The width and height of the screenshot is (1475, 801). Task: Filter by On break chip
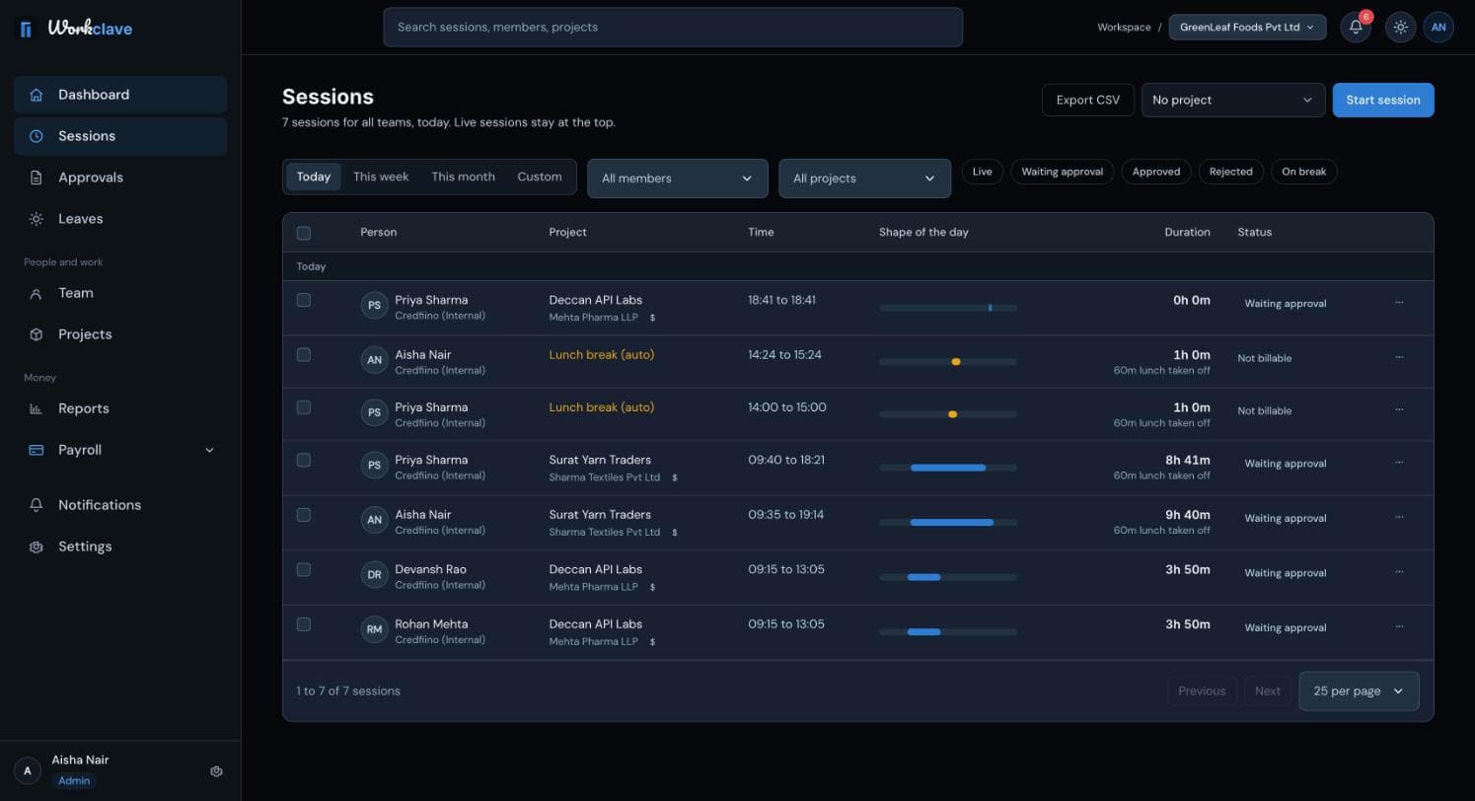click(1304, 172)
